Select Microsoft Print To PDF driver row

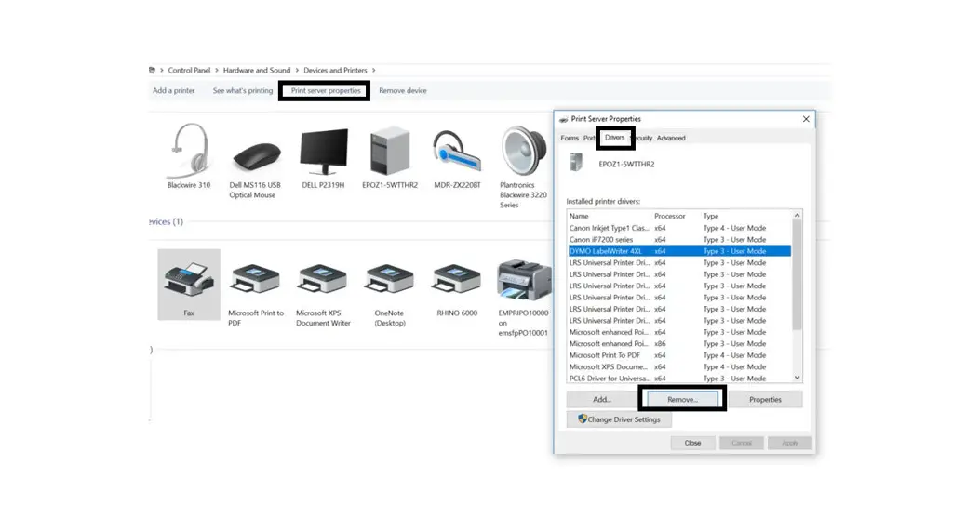coord(679,355)
